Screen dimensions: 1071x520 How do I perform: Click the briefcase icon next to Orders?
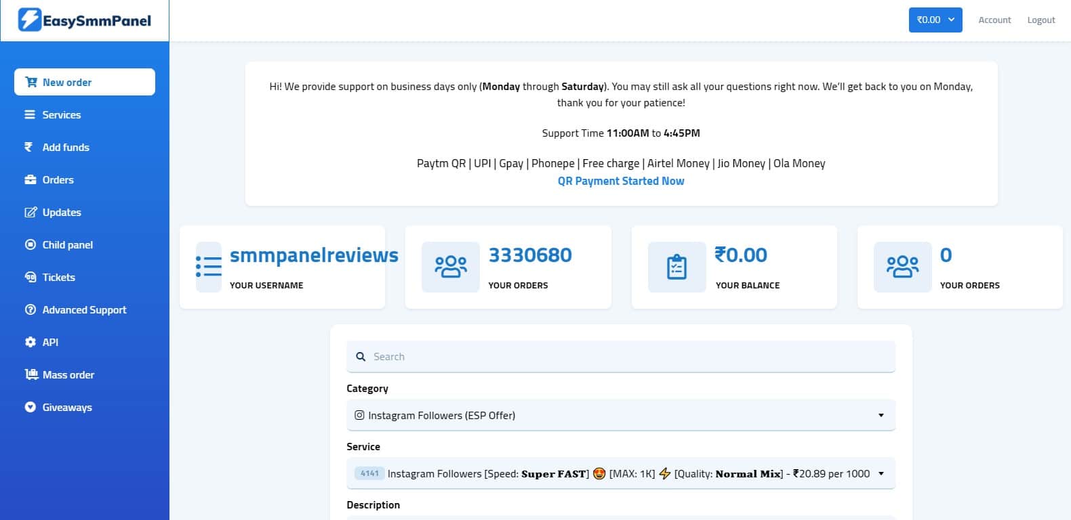pyautogui.click(x=30, y=179)
